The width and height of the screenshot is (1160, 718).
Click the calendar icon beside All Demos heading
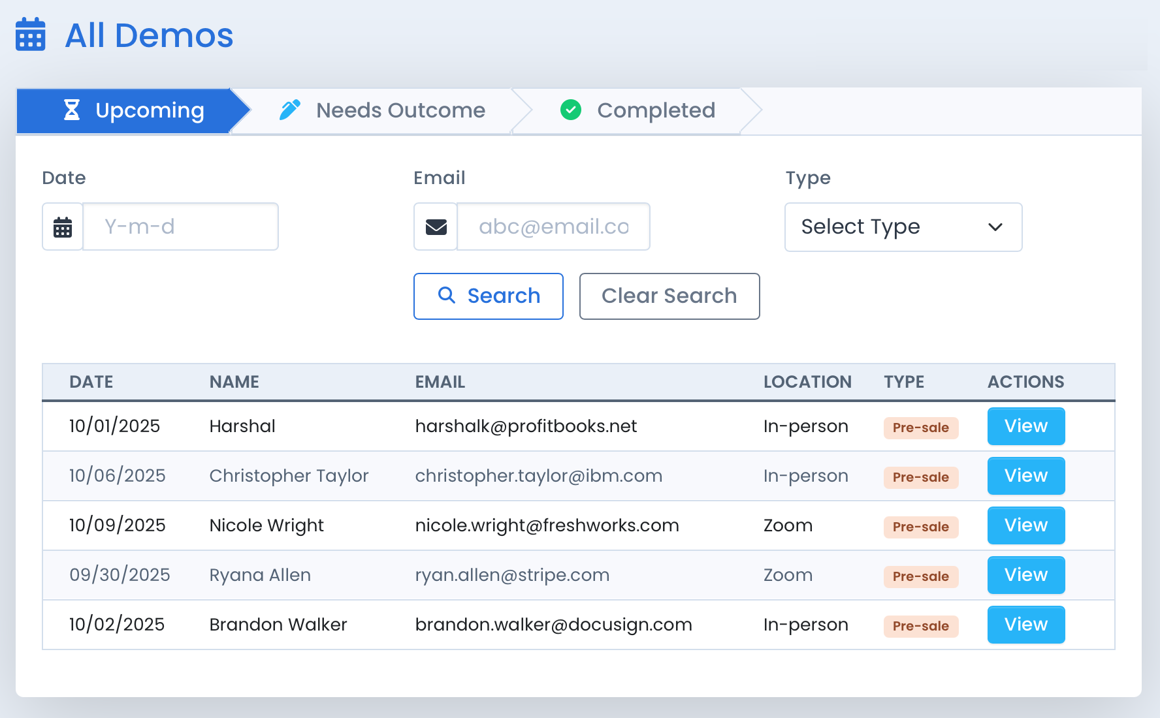(30, 35)
